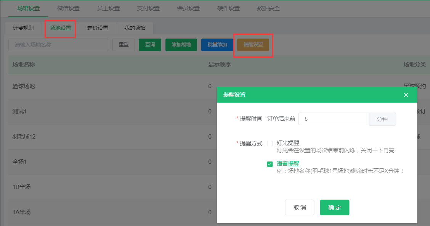Switch to the 微信设置 tab
Viewport: 430px width, 226px height.
(69, 8)
